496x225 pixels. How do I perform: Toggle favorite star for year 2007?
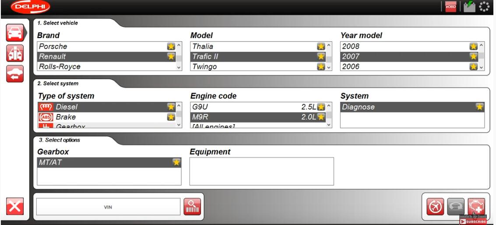coord(473,56)
